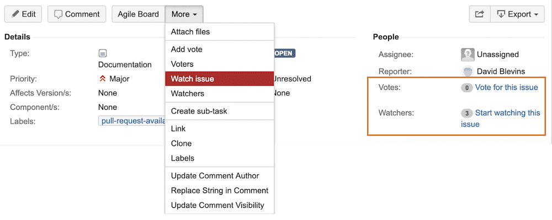Choose Create sub-task option
The width and height of the screenshot is (552, 220).
219,111
